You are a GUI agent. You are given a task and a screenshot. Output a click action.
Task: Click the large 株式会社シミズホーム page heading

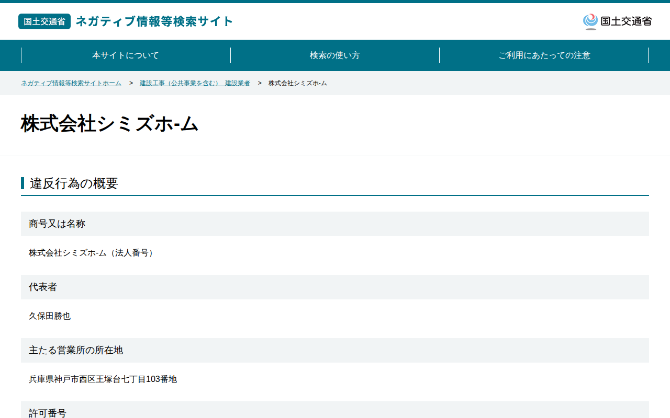pyautogui.click(x=110, y=124)
